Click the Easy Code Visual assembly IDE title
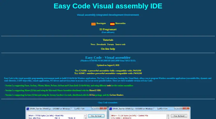The height and width of the screenshot is (119, 216). pyautogui.click(x=108, y=6)
